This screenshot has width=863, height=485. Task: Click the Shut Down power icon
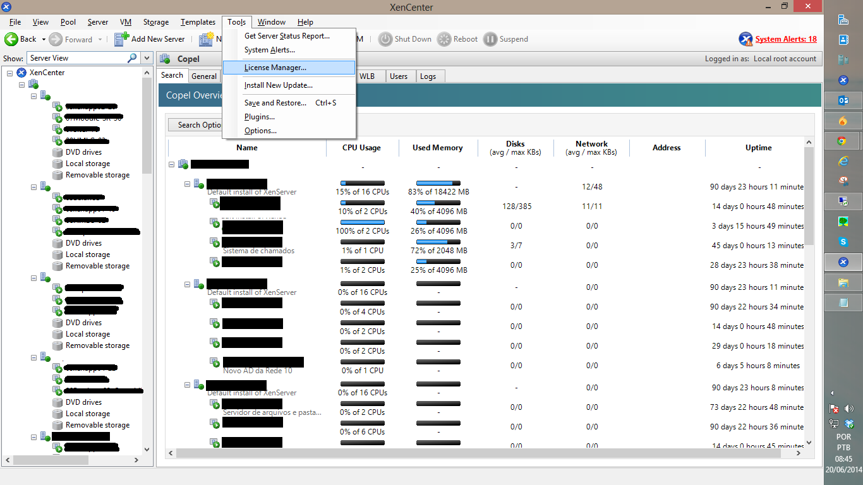click(x=385, y=39)
